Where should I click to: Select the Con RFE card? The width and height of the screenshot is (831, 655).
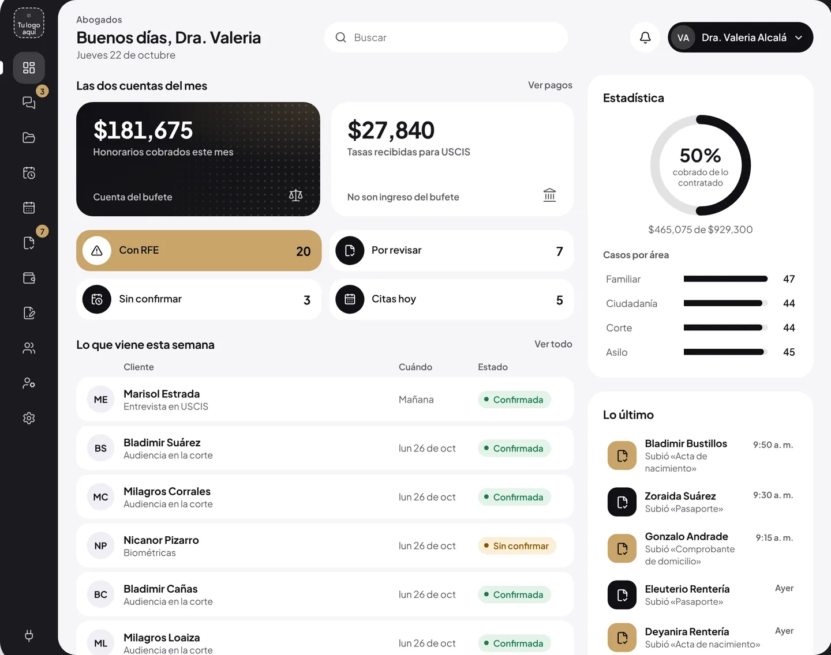coord(199,251)
